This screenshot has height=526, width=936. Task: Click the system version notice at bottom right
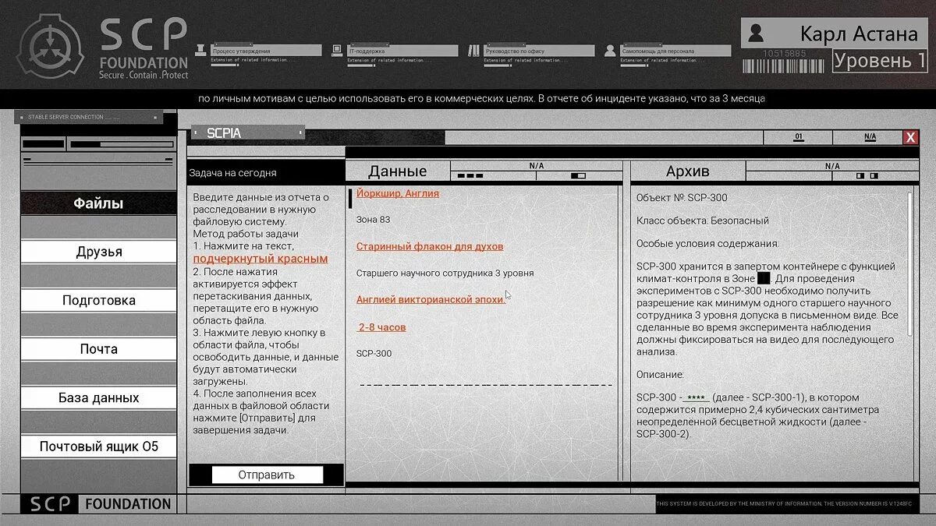coord(786,505)
